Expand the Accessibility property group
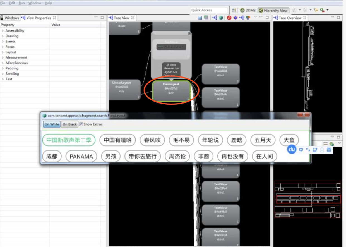The width and height of the screenshot is (346, 247). click(3, 31)
